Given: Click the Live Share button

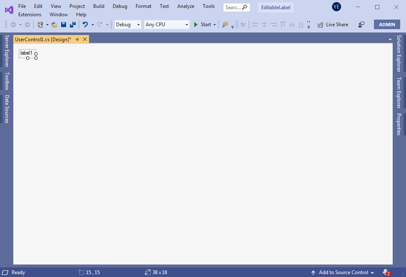Looking at the screenshot, I should point(333,25).
